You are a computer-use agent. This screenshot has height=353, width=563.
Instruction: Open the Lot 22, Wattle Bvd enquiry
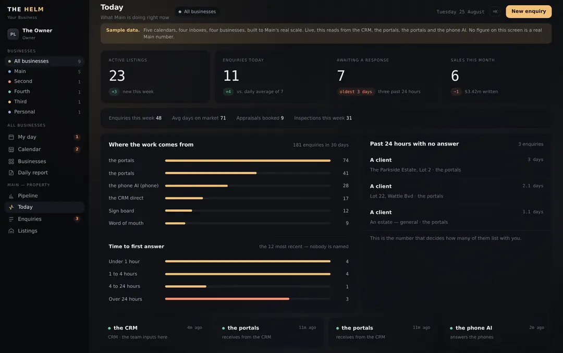(x=456, y=191)
